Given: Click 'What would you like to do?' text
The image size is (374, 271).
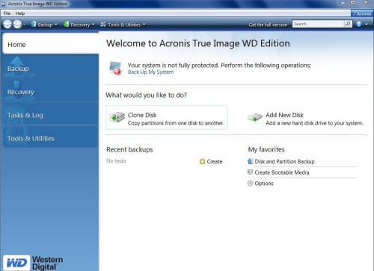Looking at the screenshot, I should point(146,95).
